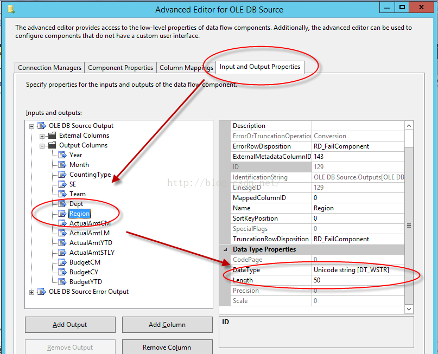Select the ActualAmtYTD output column

91,243
